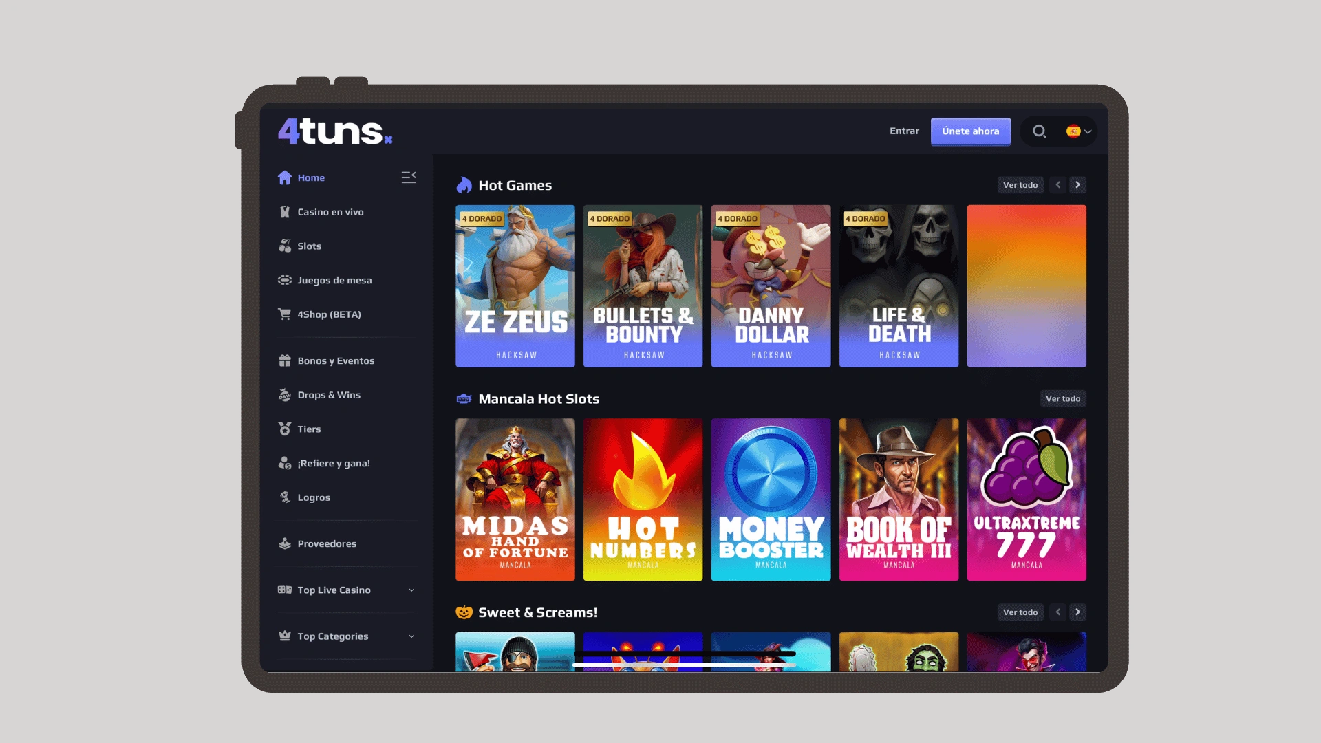Image resolution: width=1321 pixels, height=743 pixels.
Task: Collapse the sidebar with the collapse icon
Action: [x=409, y=177]
